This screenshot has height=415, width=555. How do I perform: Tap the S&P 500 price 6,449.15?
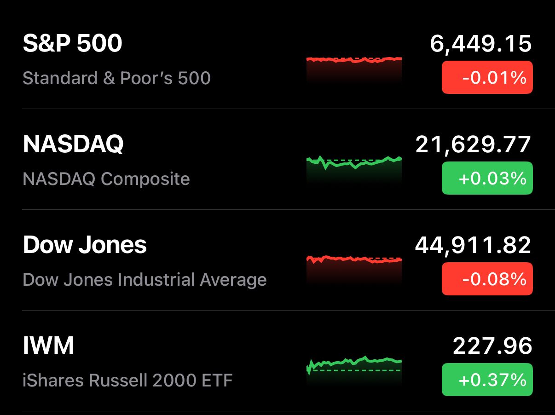click(x=481, y=44)
